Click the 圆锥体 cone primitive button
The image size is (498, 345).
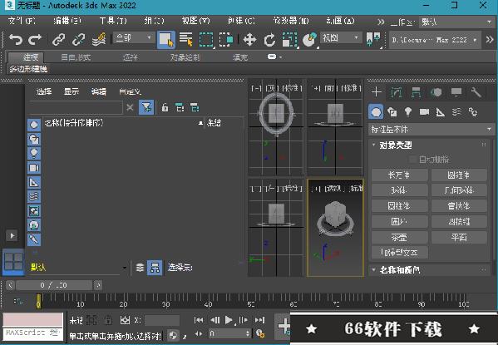[x=459, y=175]
